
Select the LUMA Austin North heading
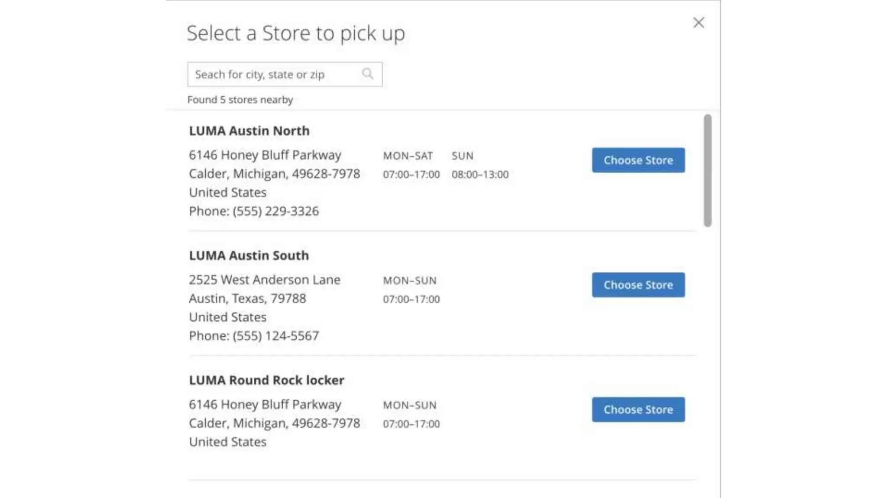click(249, 131)
